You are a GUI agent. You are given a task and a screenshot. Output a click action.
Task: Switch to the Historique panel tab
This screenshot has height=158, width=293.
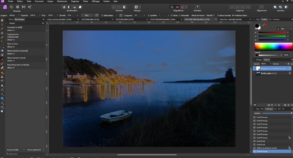[269, 109]
